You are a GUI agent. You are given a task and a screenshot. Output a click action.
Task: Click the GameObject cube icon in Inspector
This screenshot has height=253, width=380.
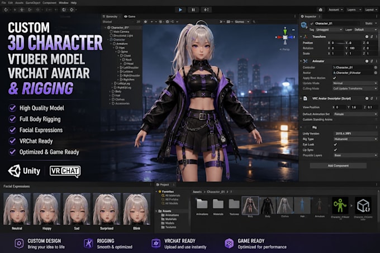tap(304, 25)
